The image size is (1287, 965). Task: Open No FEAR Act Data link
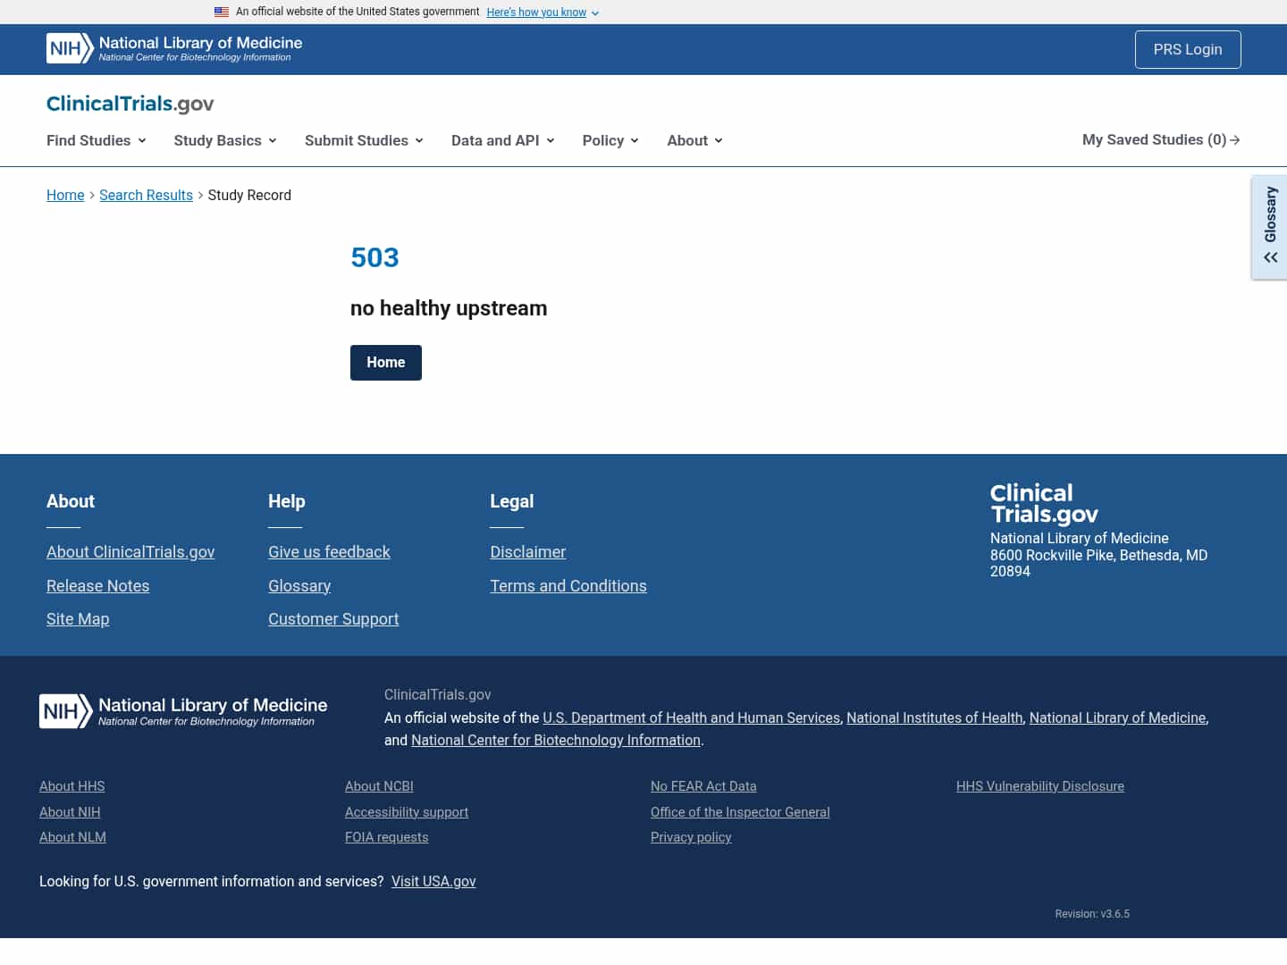pos(703,786)
